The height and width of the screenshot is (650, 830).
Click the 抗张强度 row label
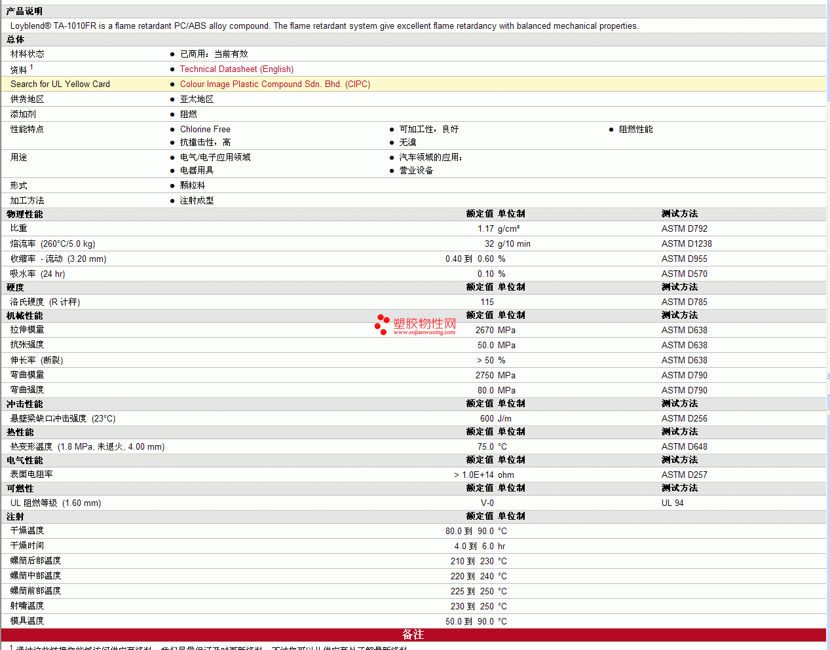28,344
